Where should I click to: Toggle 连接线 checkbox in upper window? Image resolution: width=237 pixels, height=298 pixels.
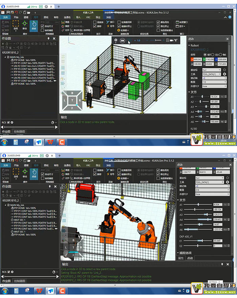point(95,22)
